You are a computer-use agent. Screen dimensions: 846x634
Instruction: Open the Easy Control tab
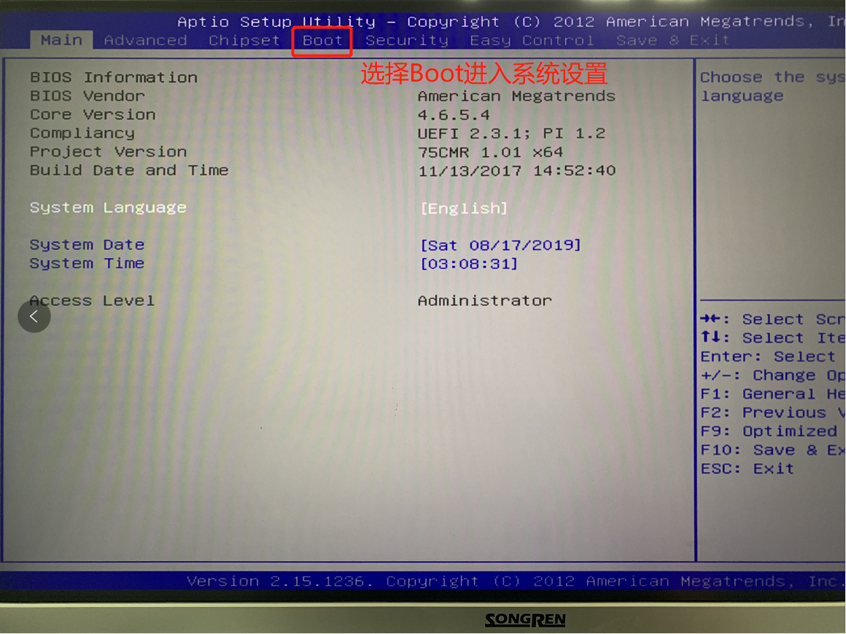point(532,40)
